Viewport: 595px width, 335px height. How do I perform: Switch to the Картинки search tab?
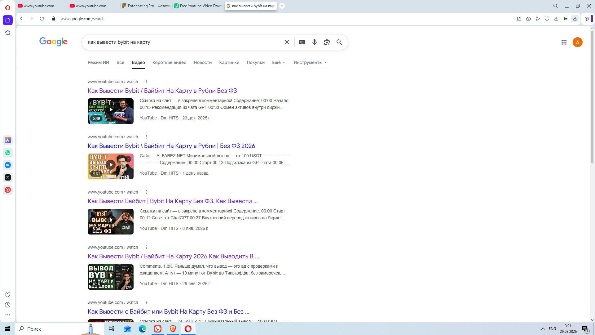(229, 62)
